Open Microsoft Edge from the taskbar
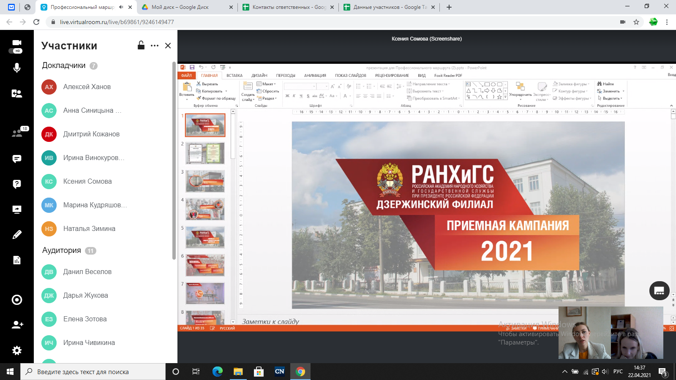This screenshot has height=380, width=676. click(217, 372)
